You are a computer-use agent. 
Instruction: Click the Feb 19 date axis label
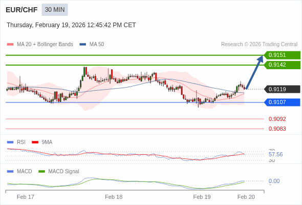pyautogui.click(x=202, y=197)
